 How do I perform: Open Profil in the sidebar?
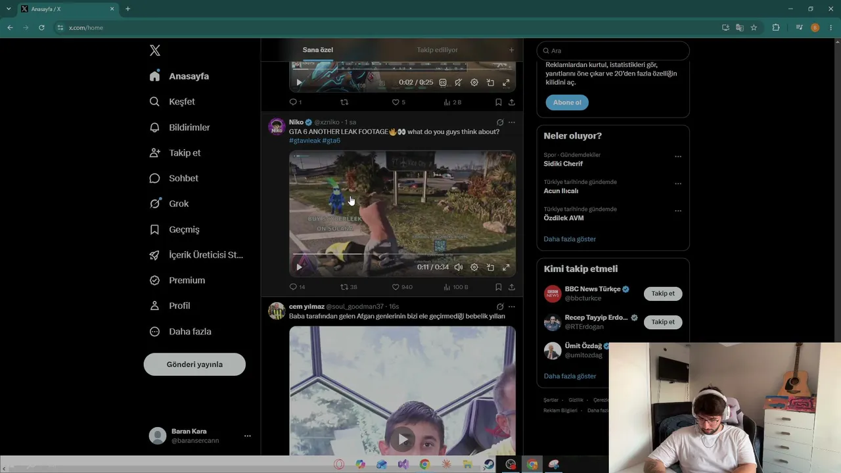[170, 306]
